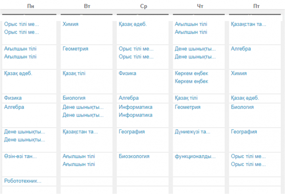This screenshot has width=285, height=194.
Task: Open the Monday Өзін-өзі тан... lesson
Action: tap(20, 156)
